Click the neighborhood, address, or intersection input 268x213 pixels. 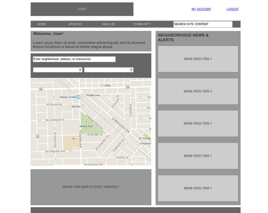coord(74,59)
